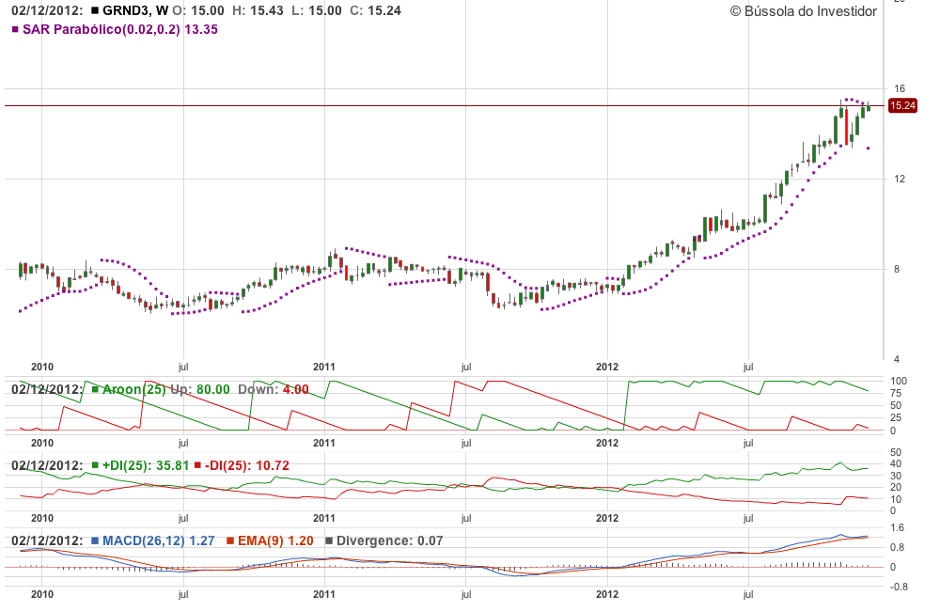The height and width of the screenshot is (611, 940).
Task: Click the L: 15.00 low value
Action: point(317,10)
